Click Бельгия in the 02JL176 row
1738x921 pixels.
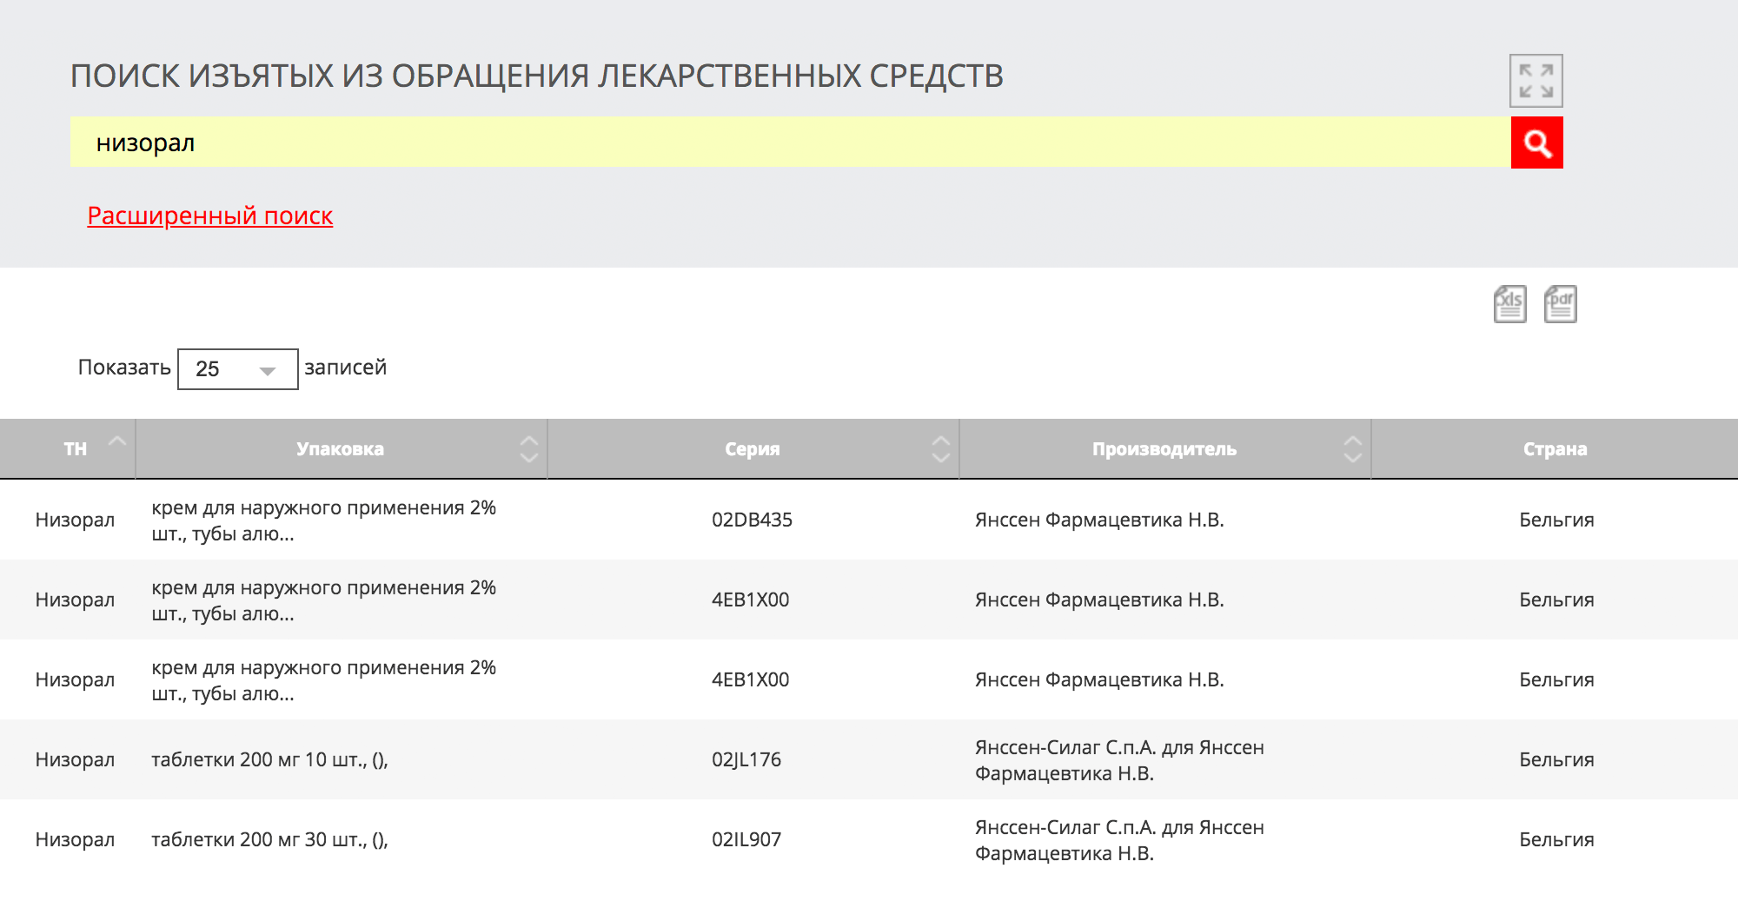(1556, 759)
